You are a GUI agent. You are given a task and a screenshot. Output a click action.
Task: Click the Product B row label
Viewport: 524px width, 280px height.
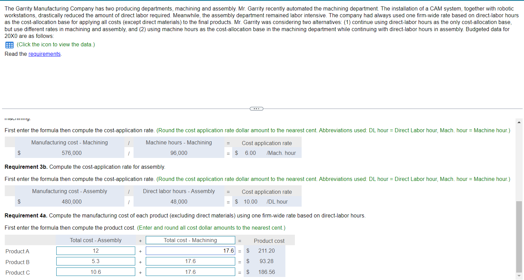pos(17,262)
